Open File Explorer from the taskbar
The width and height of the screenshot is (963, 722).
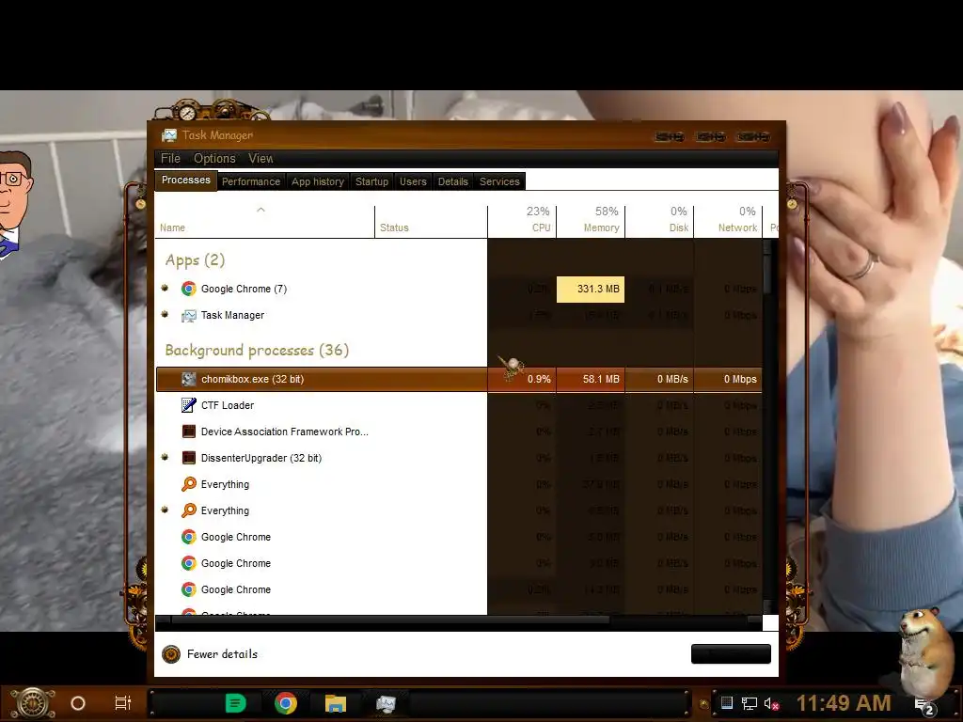336,703
